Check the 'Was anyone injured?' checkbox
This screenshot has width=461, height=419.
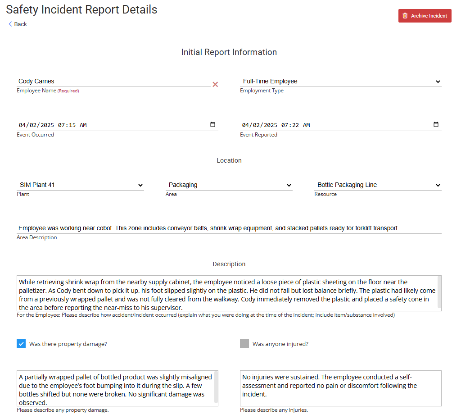[244, 344]
